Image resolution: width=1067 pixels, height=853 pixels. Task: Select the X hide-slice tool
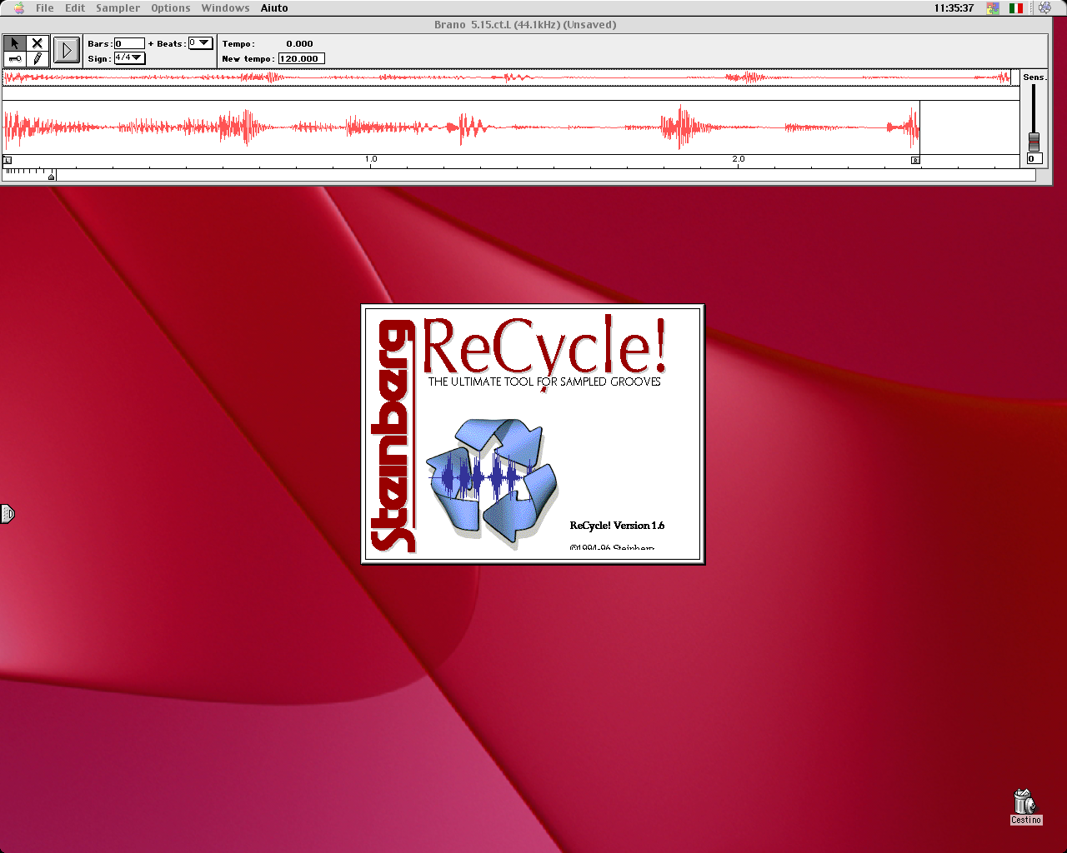point(37,43)
